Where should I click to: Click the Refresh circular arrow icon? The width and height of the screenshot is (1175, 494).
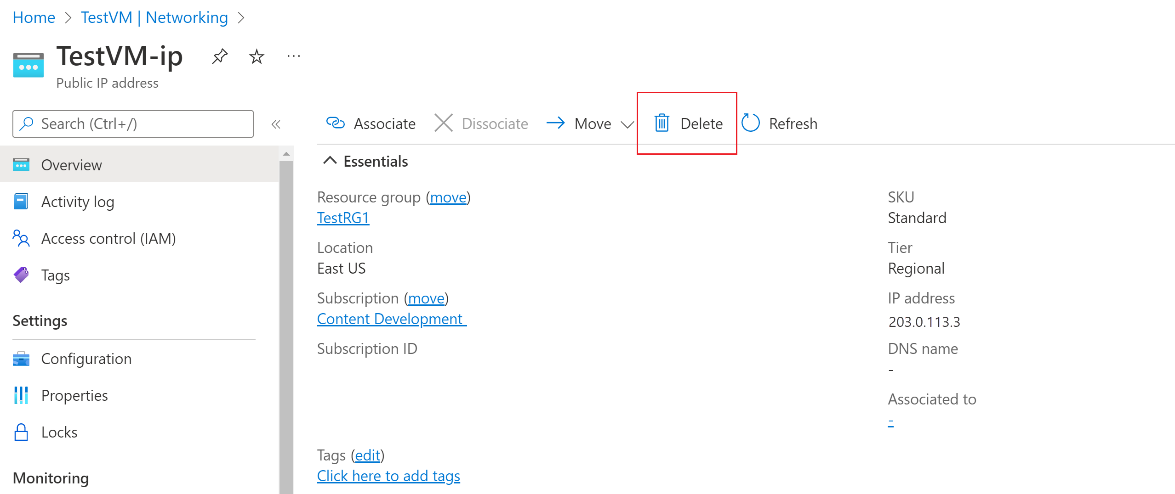click(751, 123)
